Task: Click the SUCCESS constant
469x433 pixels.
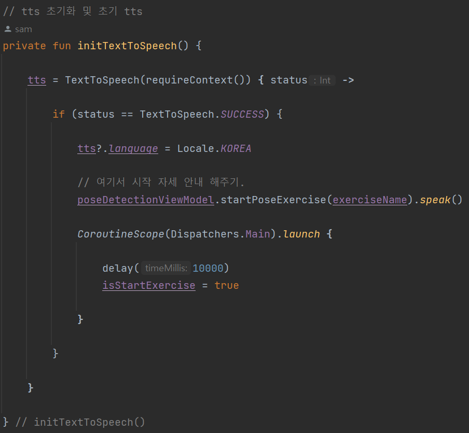Action: (x=242, y=114)
